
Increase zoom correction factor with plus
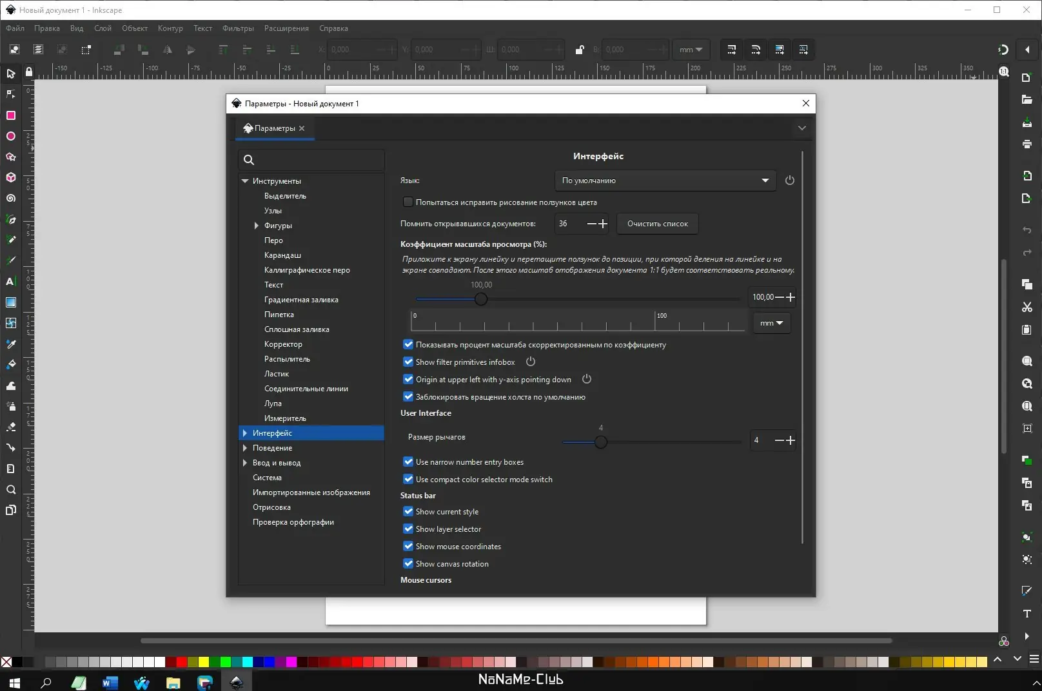click(791, 297)
